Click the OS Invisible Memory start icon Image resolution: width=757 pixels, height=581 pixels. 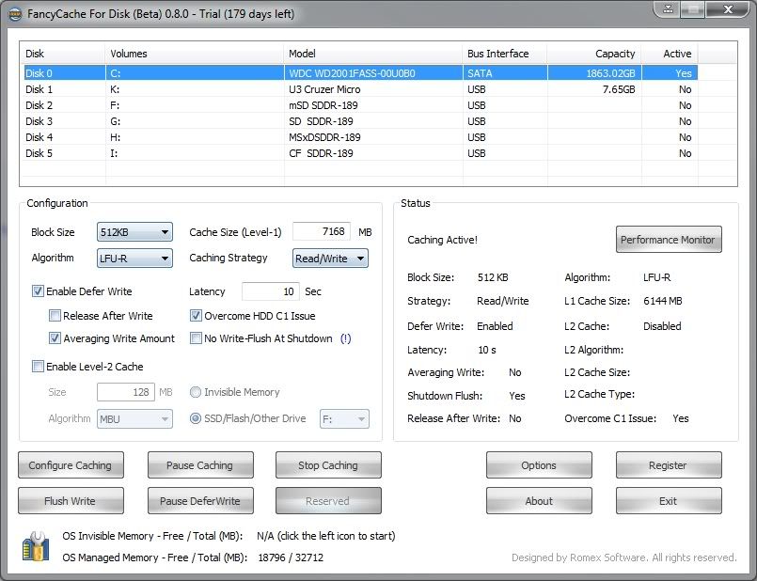click(x=35, y=546)
